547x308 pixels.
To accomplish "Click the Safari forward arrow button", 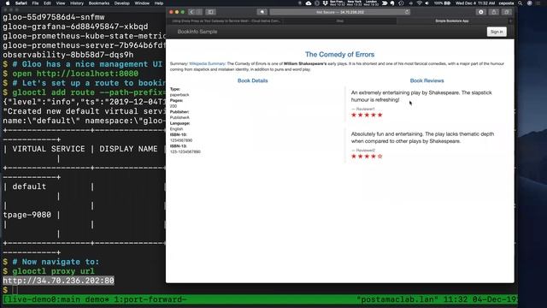I will [x=199, y=12].
